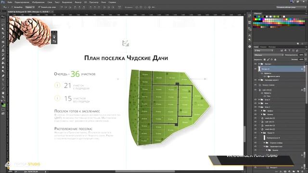This screenshot has width=308, height=173.
Task: Select the Hand tool
Action: point(3,93)
